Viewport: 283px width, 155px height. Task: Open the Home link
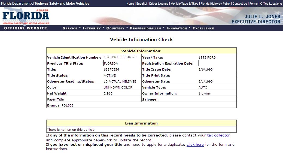tap(130, 4)
